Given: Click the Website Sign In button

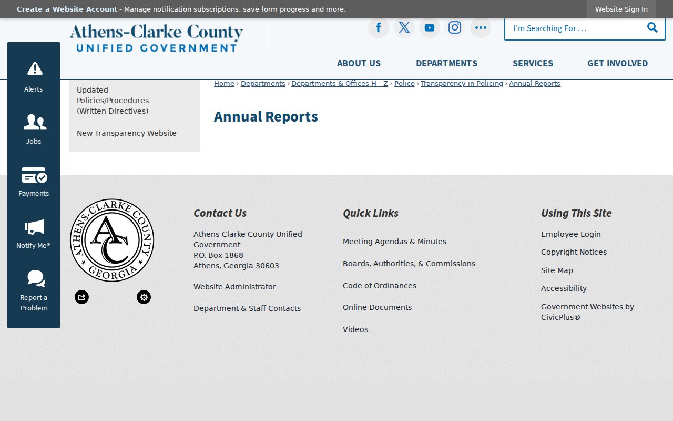Looking at the screenshot, I should point(621,9).
